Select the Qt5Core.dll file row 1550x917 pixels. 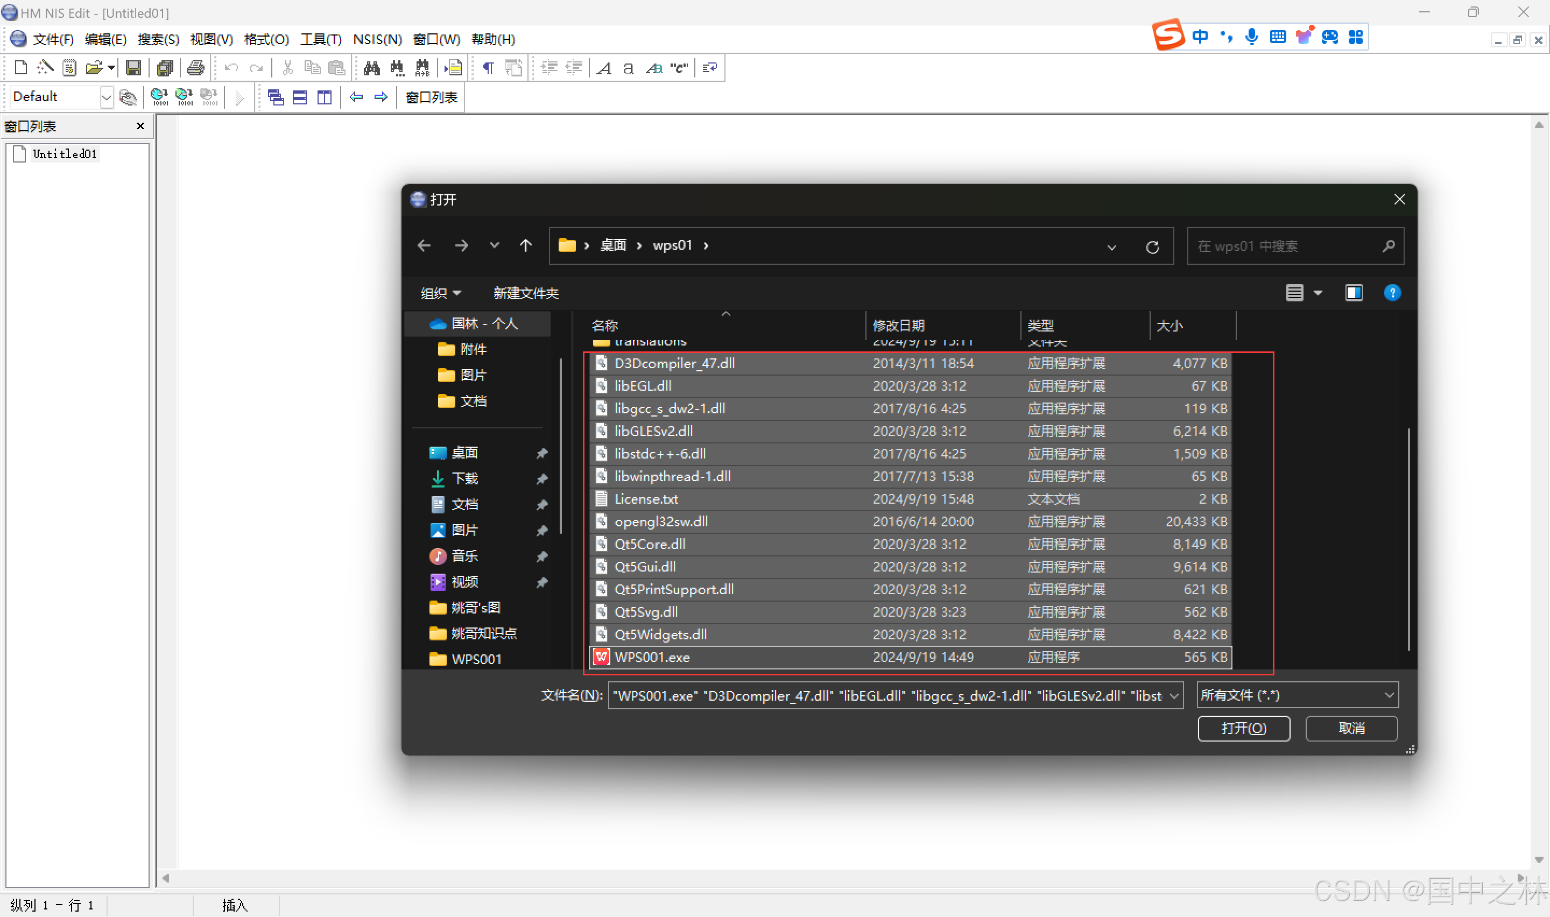[x=910, y=544]
